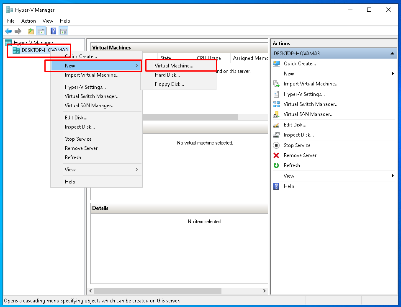Choose Help in context menu
This screenshot has height=307, width=401.
point(96,182)
